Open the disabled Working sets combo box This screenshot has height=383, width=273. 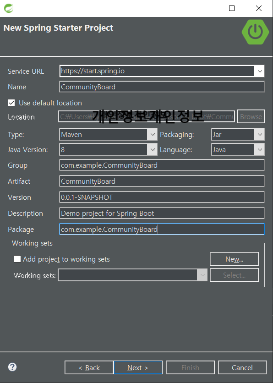pyautogui.click(x=132, y=275)
